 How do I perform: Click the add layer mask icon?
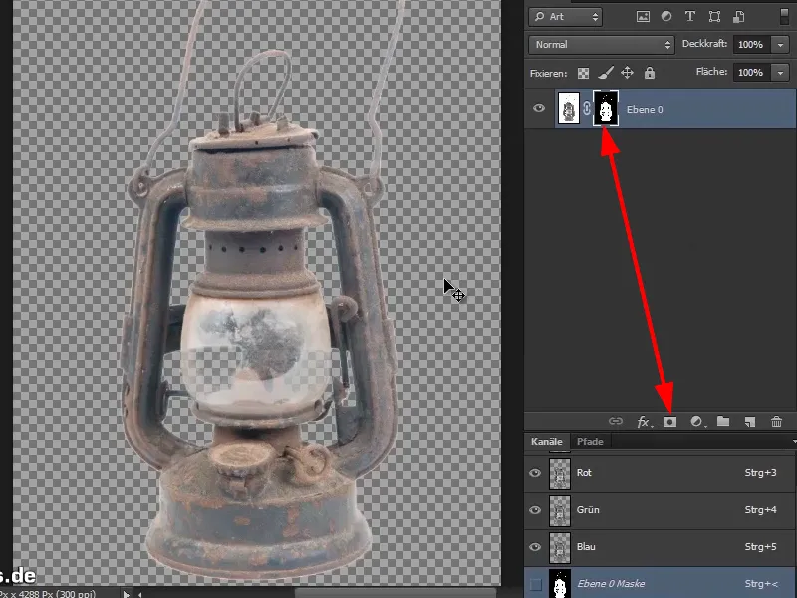[x=669, y=422]
